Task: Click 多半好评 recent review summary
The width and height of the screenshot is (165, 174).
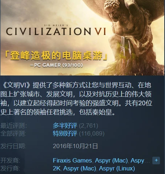Action: [65, 125]
